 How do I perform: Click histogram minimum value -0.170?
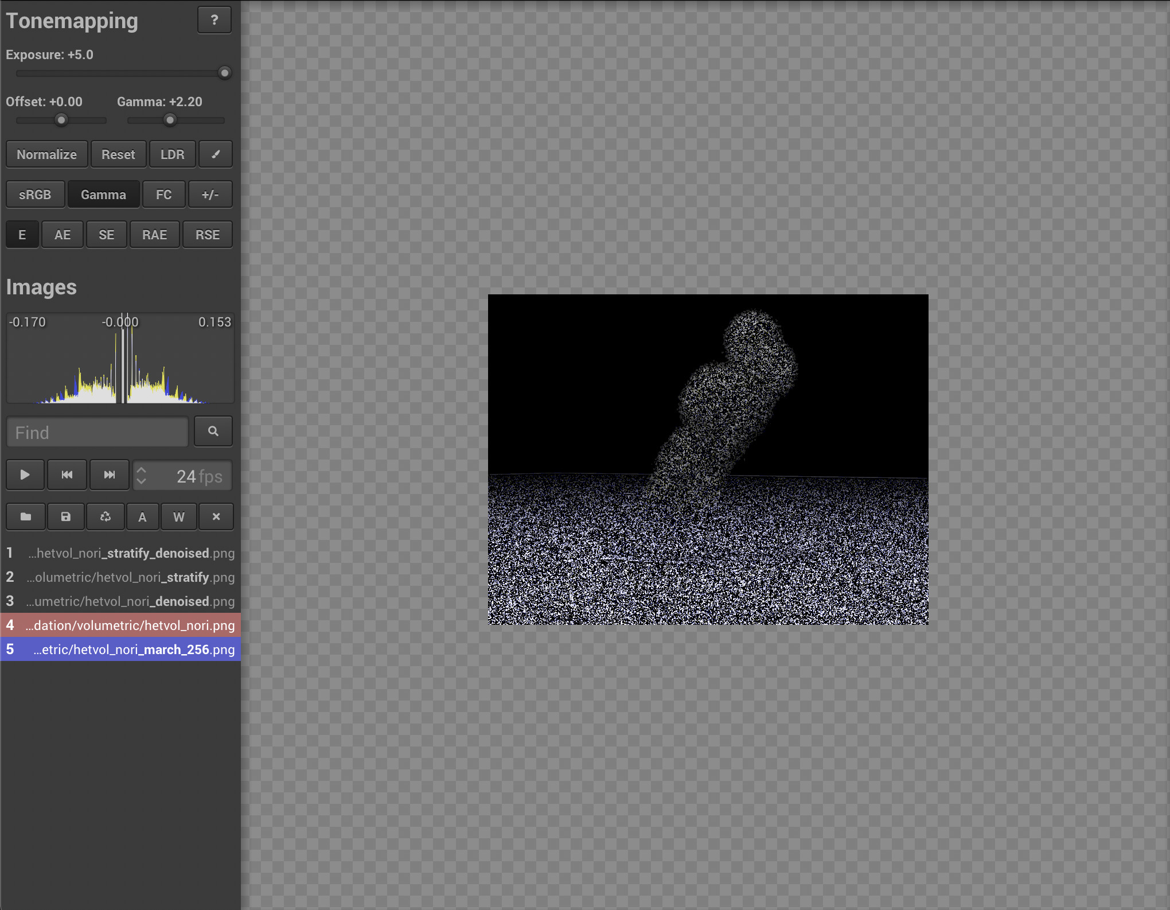click(x=28, y=322)
